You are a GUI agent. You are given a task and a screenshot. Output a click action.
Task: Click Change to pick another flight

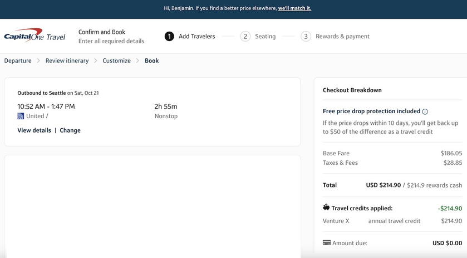pyautogui.click(x=70, y=130)
